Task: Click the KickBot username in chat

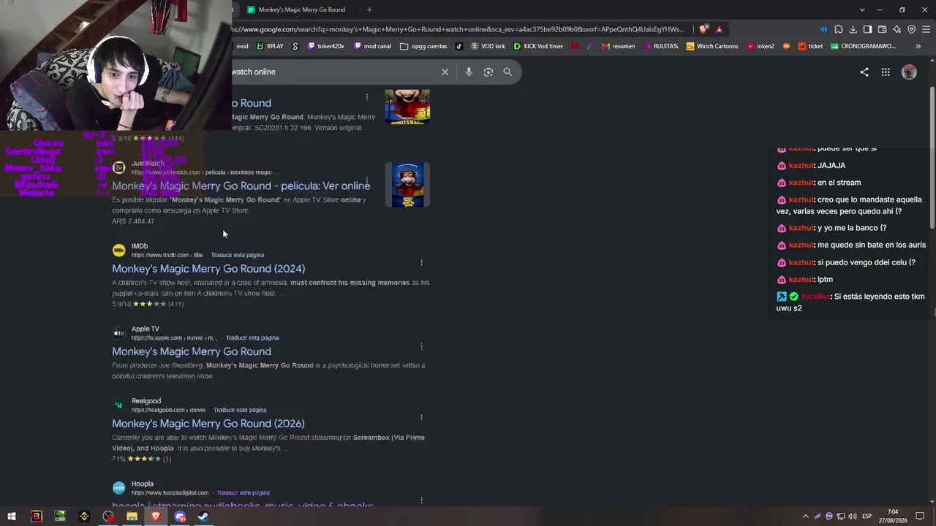Action: click(815, 297)
